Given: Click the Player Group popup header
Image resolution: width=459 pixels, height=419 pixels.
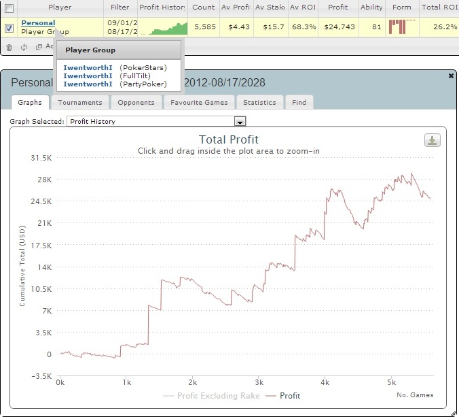Looking at the screenshot, I should (x=119, y=50).
